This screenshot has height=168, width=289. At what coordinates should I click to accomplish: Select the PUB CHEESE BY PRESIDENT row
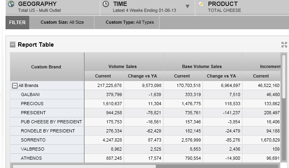click(x=51, y=122)
